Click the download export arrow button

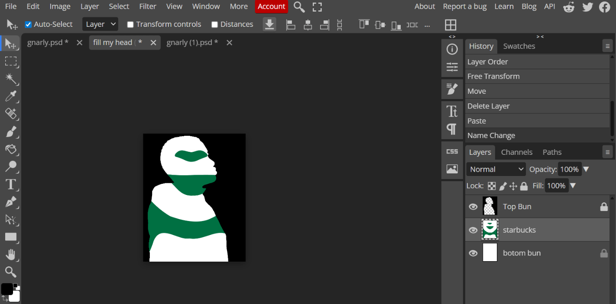pyautogui.click(x=269, y=24)
